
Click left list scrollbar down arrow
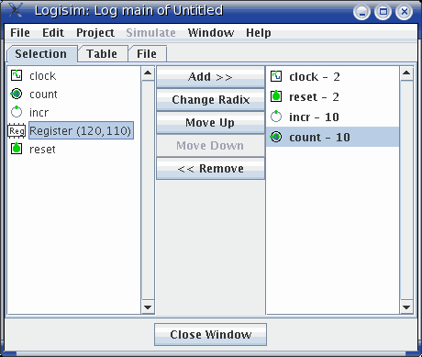148,307
